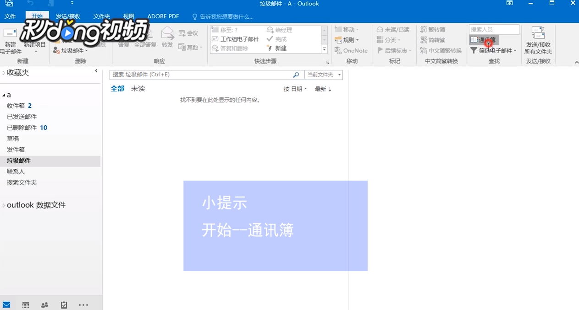Open the 按日期 sort dropdown
This screenshot has height=310, width=579.
[295, 89]
